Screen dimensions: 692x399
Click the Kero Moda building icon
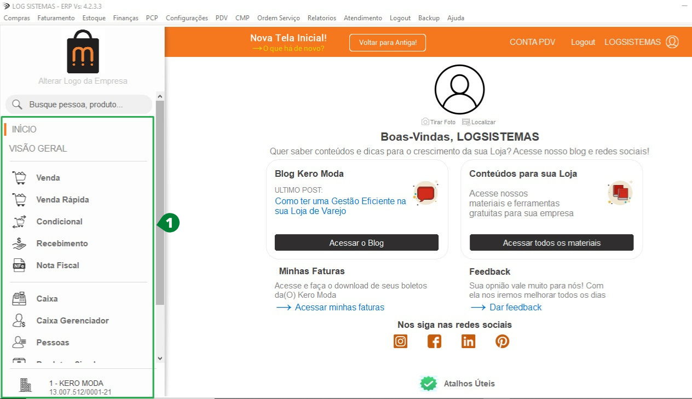(x=26, y=385)
